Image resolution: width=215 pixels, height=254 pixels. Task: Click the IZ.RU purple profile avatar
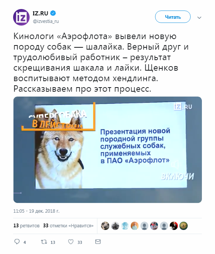[x=21, y=17]
